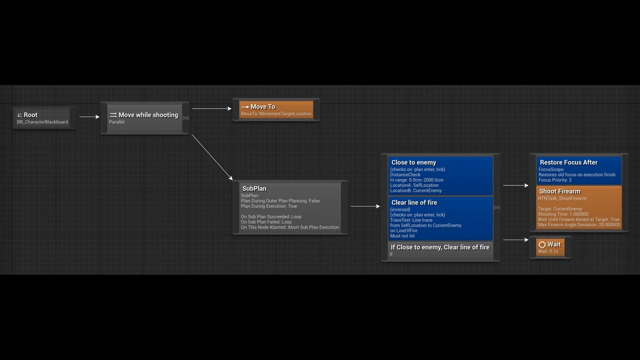The image size is (640, 360).
Task: Select the SubPlan node title
Action: (x=254, y=188)
